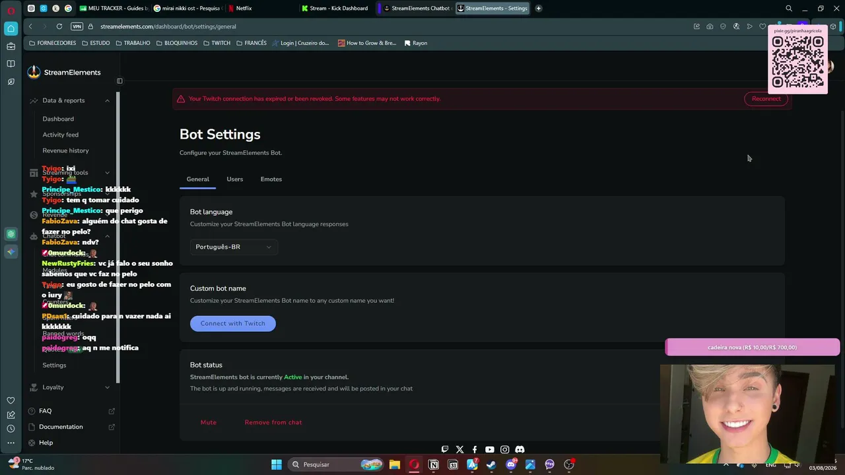Open the YouTube footer icon

click(x=489, y=449)
